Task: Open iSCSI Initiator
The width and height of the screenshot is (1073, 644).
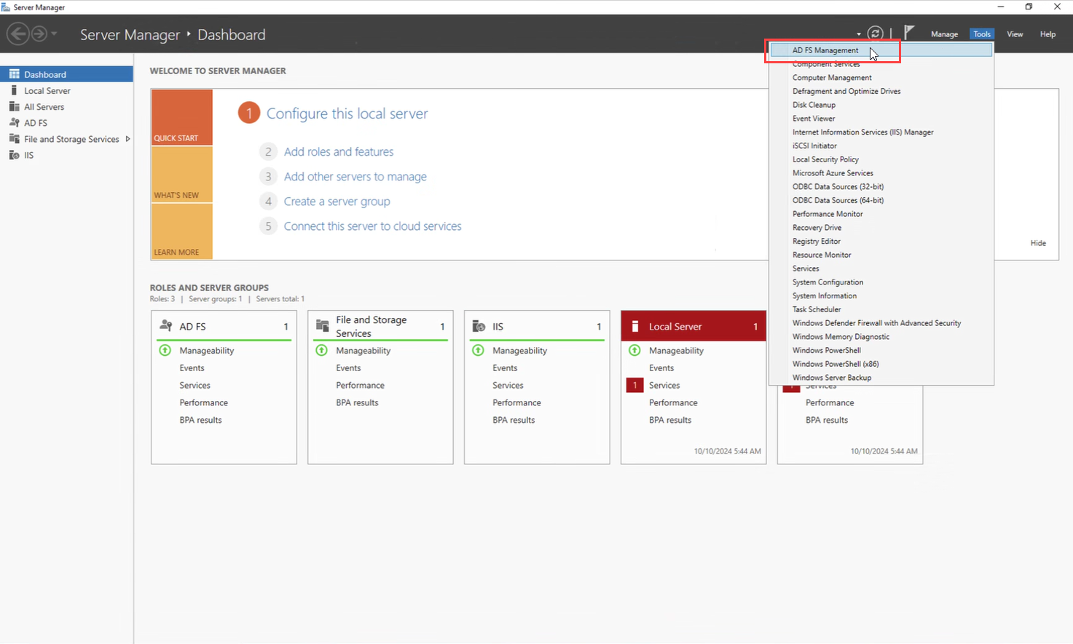Action: point(881,146)
